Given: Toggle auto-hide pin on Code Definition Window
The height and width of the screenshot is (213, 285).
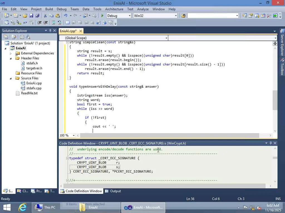Looking at the screenshot, I should click(x=271, y=143).
